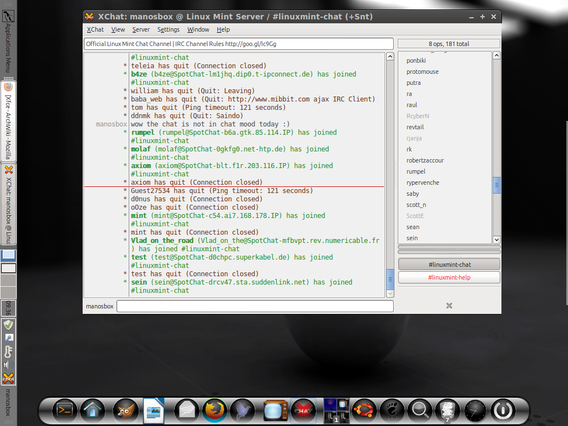This screenshot has height=426, width=568.
Task: Click the XChat manosbox taskbar window button
Action: point(8,205)
